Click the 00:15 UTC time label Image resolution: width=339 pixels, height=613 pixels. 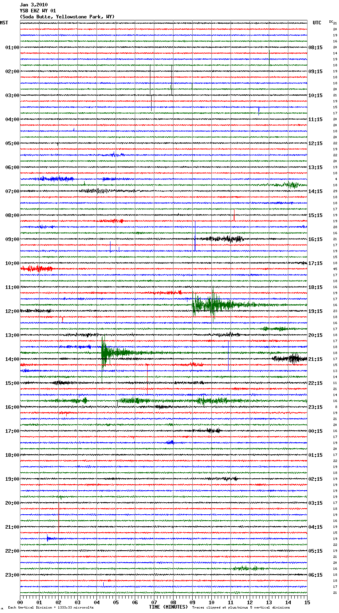(x=315, y=431)
